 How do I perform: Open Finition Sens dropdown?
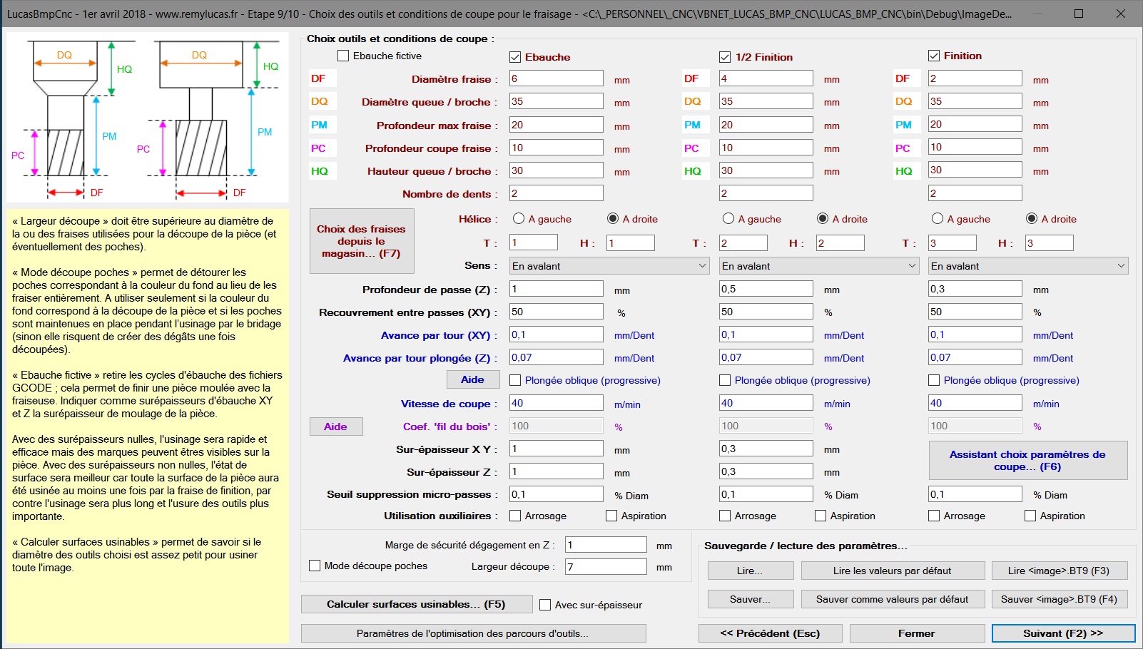(x=1028, y=266)
